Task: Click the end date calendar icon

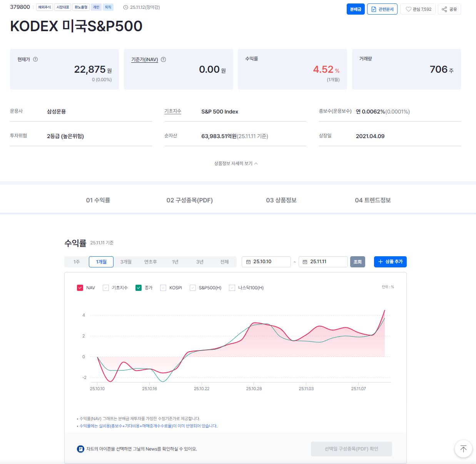Action: pyautogui.click(x=305, y=262)
